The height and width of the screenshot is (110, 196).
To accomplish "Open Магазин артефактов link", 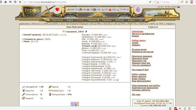I will tap(143, 34).
